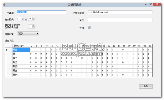Image resolution: width=164 pixels, height=100 pixels.
Task: Click the 周六 hour 4 cell showing 1
Action: [53, 75]
